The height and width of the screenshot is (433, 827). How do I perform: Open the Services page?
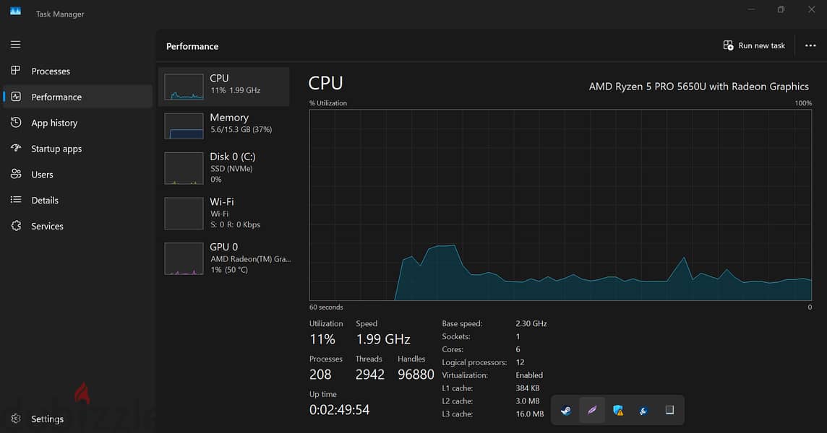tap(77, 226)
